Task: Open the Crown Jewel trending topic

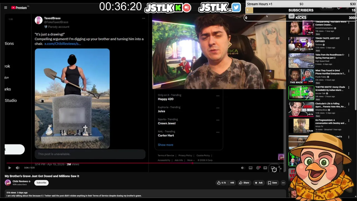Action: 167,123
